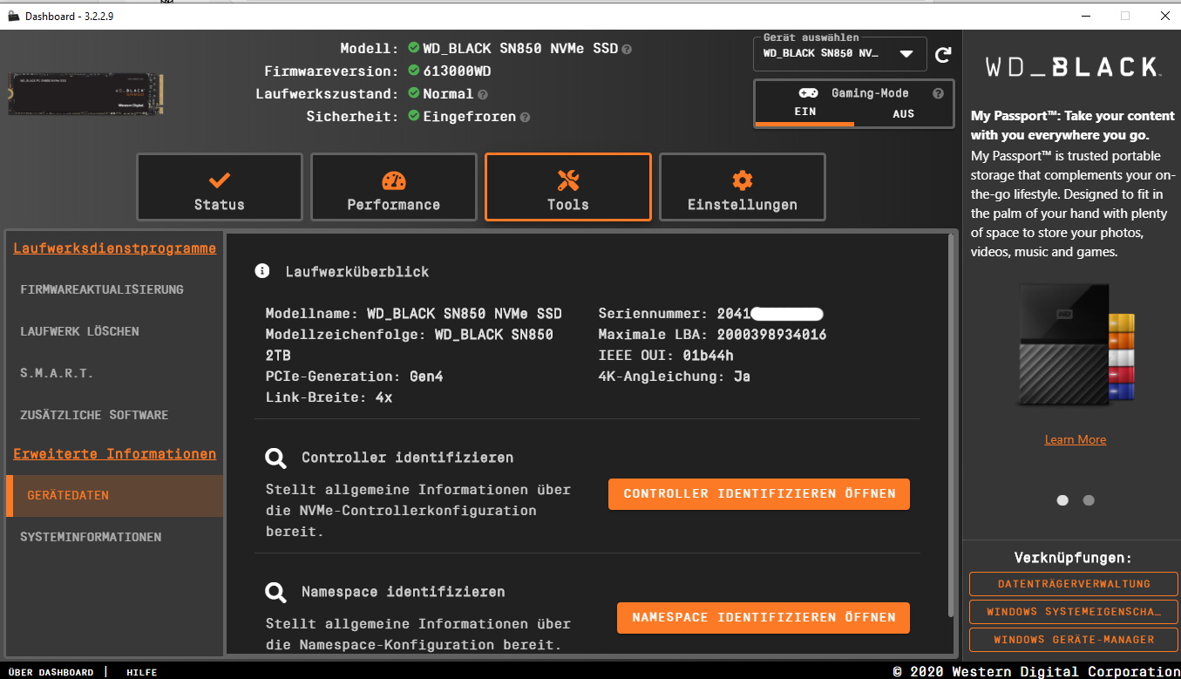
Task: Open Zusätzliche Software in sidebar
Action: tap(114, 415)
